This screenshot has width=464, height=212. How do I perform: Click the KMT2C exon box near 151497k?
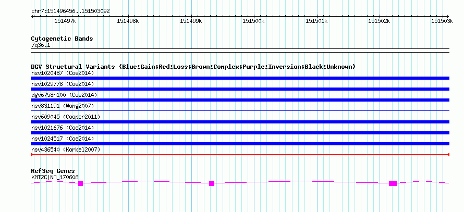[x=80, y=183]
